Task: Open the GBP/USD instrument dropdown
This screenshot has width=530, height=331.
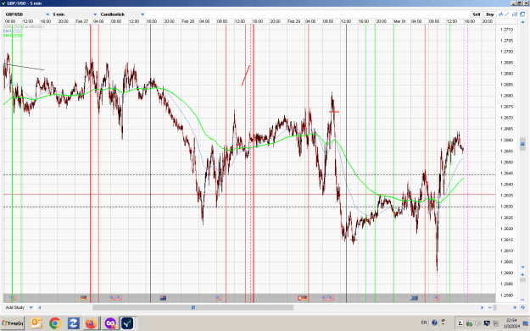Action: tap(27, 14)
